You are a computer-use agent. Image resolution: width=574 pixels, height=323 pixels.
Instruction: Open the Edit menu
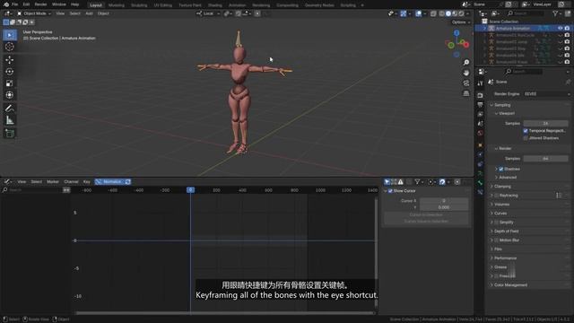(x=26, y=4)
